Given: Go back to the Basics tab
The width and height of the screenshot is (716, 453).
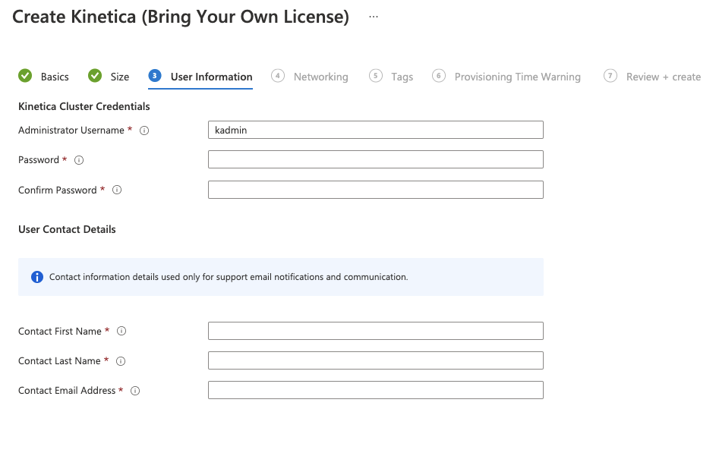Looking at the screenshot, I should [x=55, y=77].
